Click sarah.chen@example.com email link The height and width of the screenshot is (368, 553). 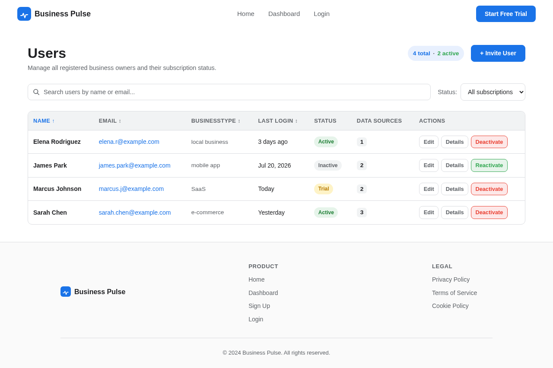point(135,213)
